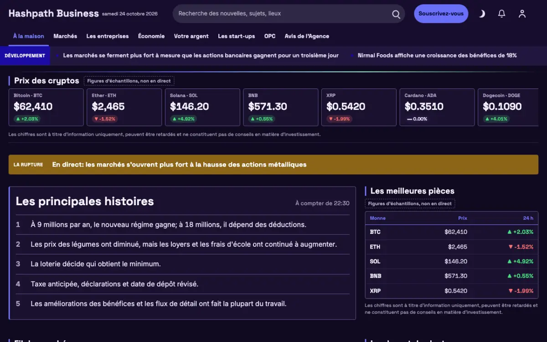The image size is (547, 342).
Task: Click the search magnifier icon
Action: click(396, 14)
